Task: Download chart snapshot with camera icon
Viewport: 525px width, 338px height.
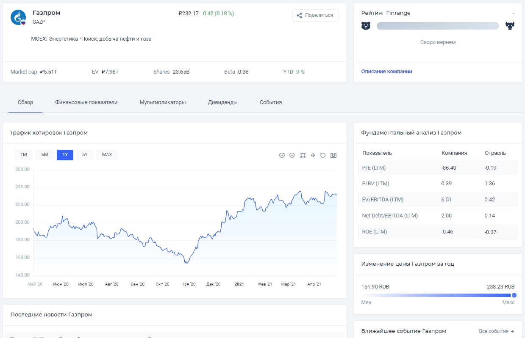Action: [x=333, y=155]
